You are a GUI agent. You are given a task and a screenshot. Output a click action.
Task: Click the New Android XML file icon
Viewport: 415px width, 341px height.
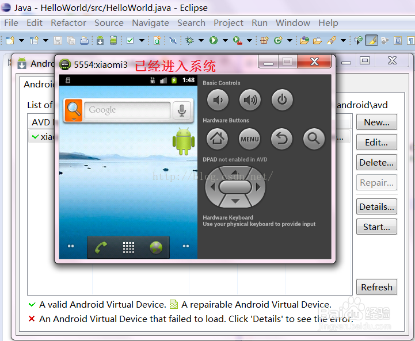coord(157,40)
